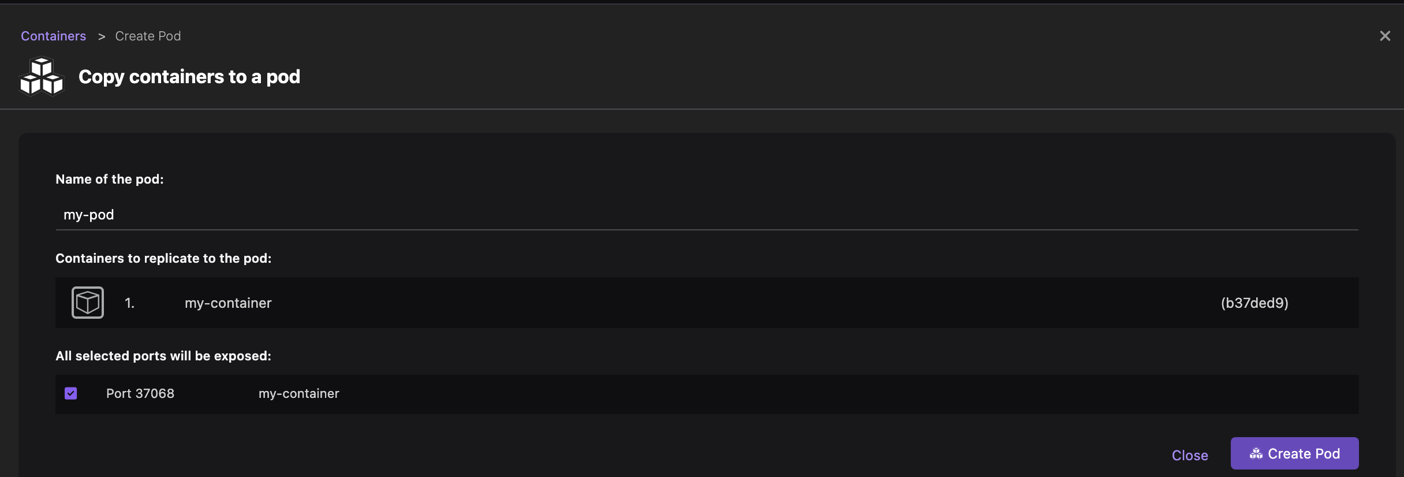Click the 'Copy containers to a pod' heading
The height and width of the screenshot is (477, 1404).
click(x=189, y=77)
